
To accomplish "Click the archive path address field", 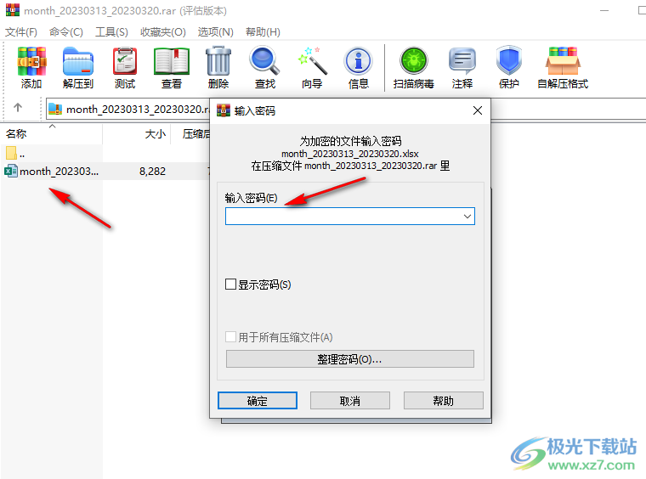I will point(127,109).
